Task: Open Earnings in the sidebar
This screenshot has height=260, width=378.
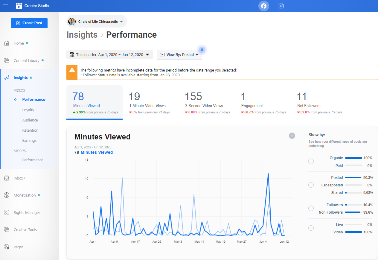Action: click(29, 140)
